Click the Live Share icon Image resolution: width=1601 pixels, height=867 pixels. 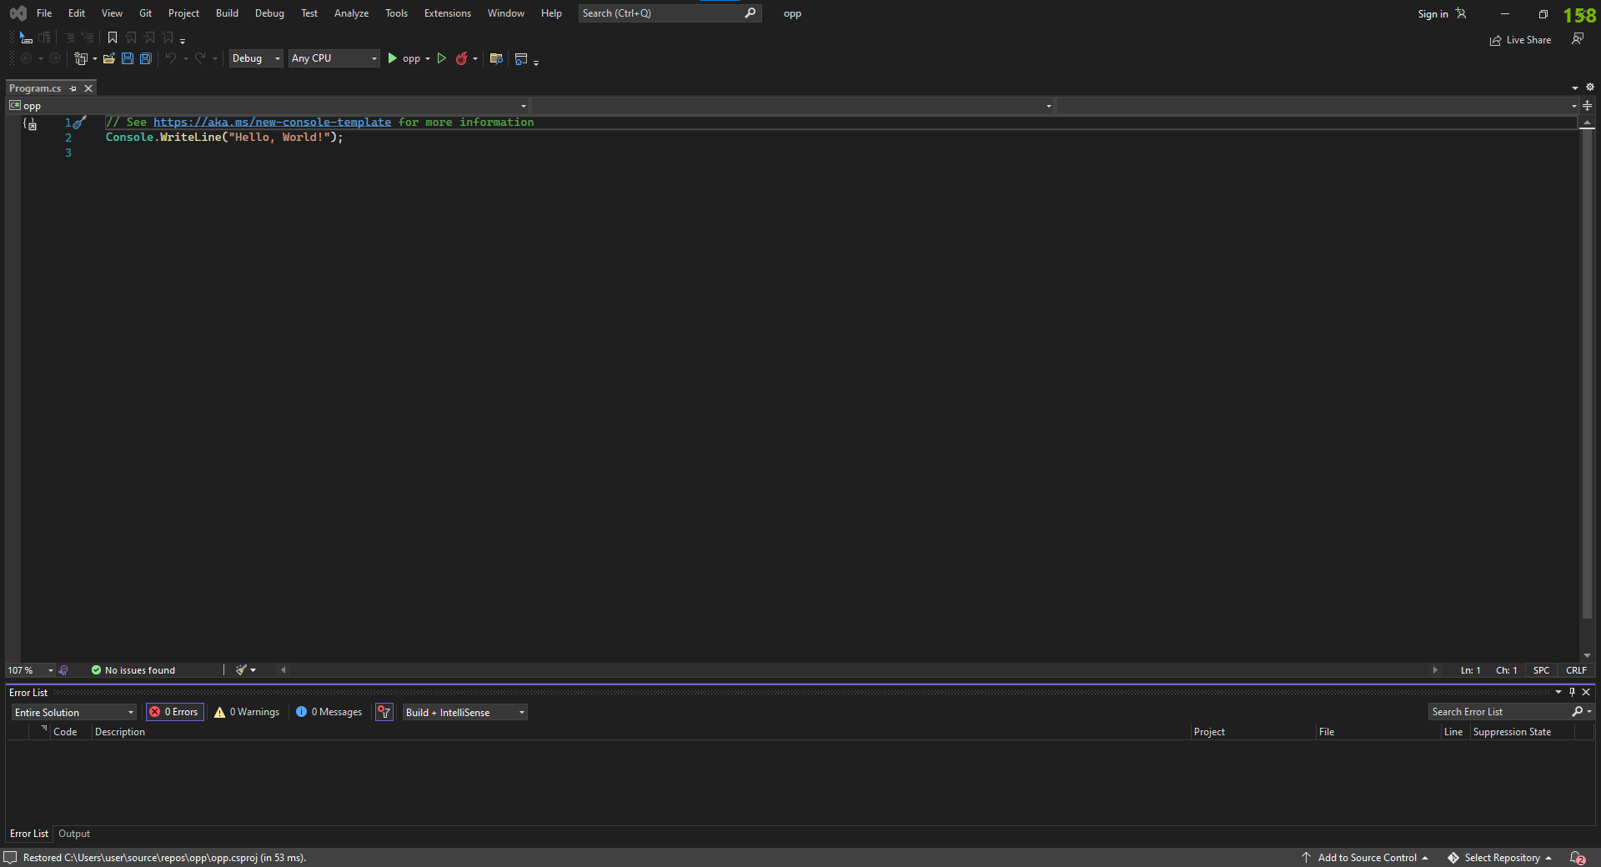(1495, 40)
